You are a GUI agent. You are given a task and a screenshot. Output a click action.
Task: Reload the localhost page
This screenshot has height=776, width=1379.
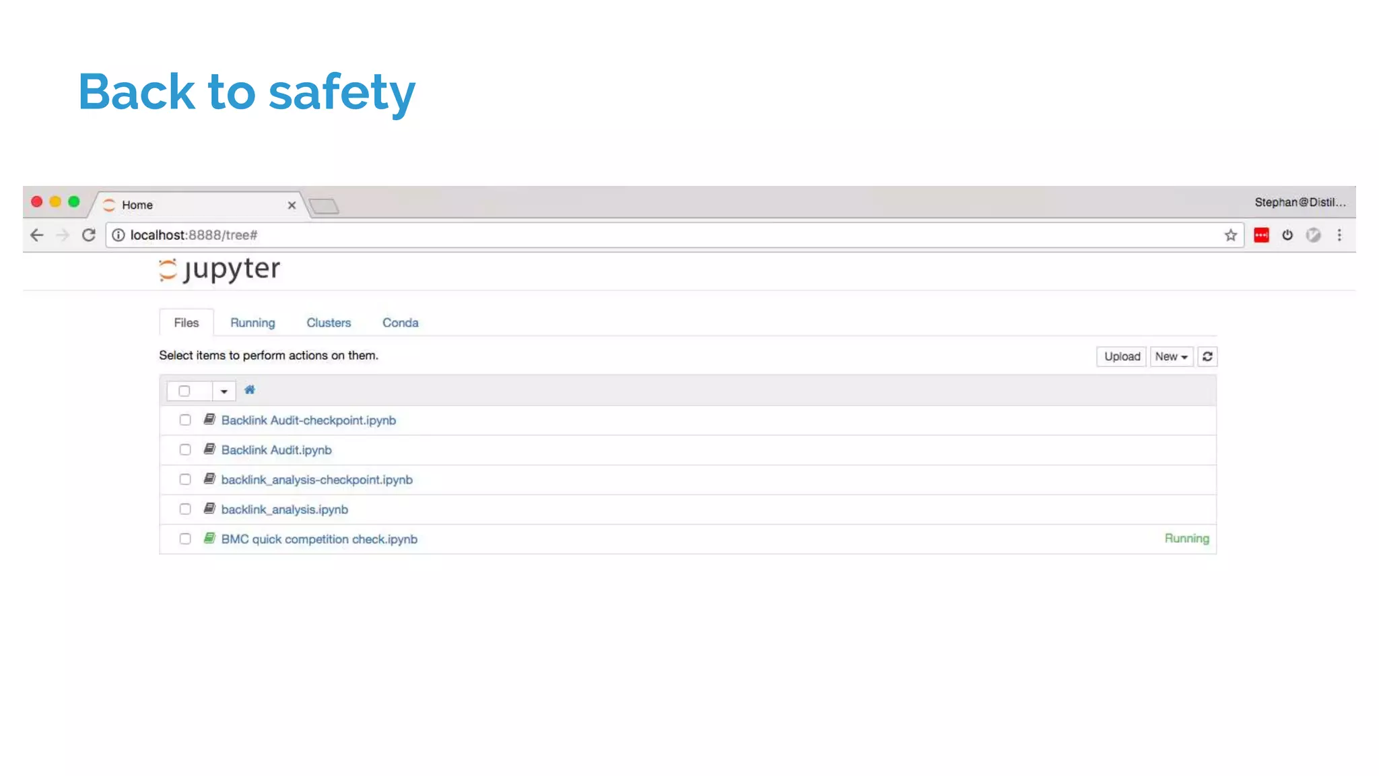tap(89, 235)
